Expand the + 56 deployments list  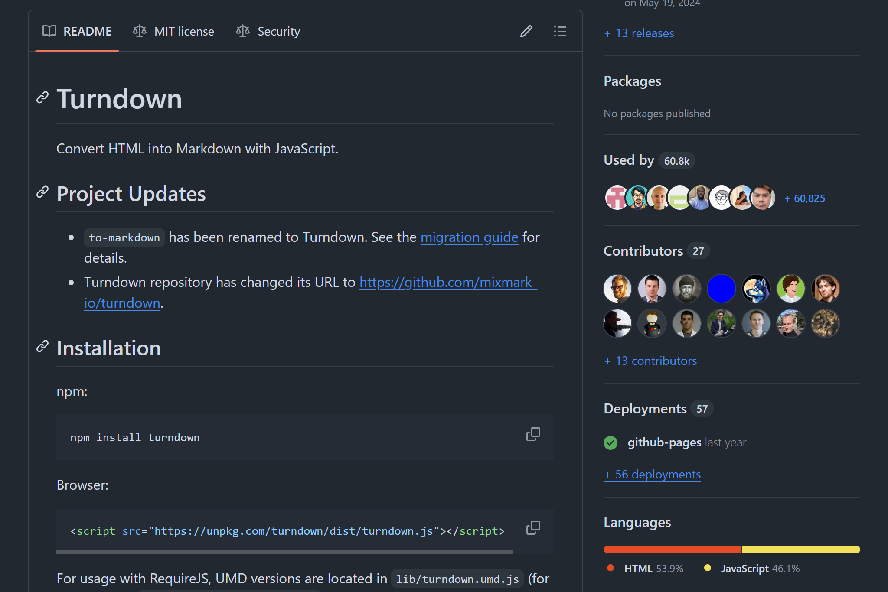click(x=652, y=474)
